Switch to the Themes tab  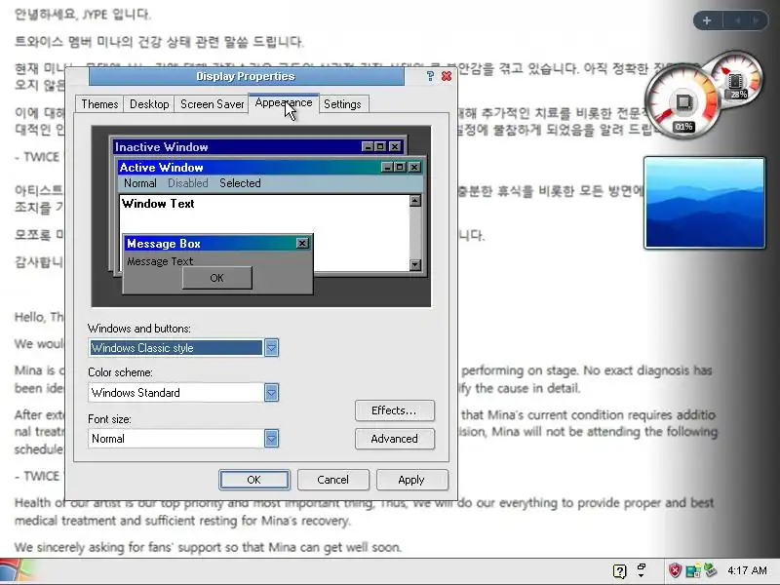[x=99, y=104]
